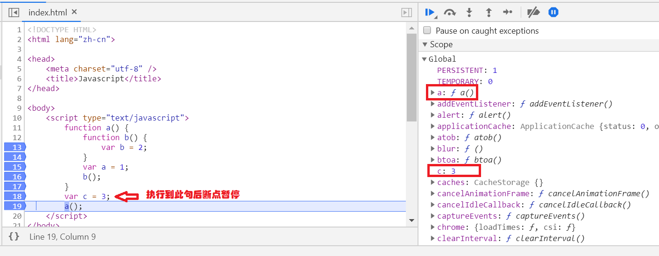Screen dimensions: 659x256
Task: Close the index.html tab
Action: [x=74, y=12]
